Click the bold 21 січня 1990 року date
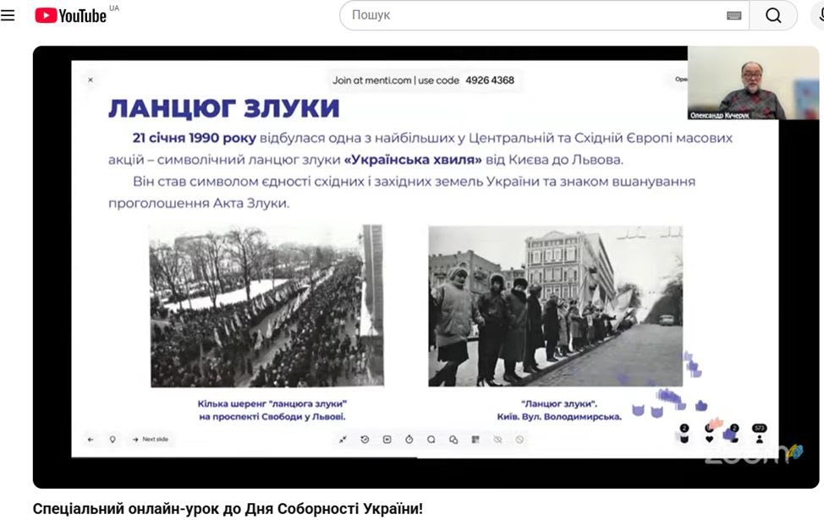Screen dimensions: 824x520 [x=195, y=138]
